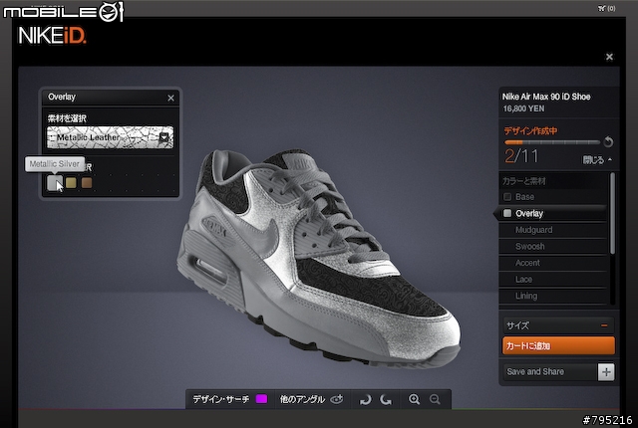
Task: Click the カラーと素材 section header
Action: [524, 181]
